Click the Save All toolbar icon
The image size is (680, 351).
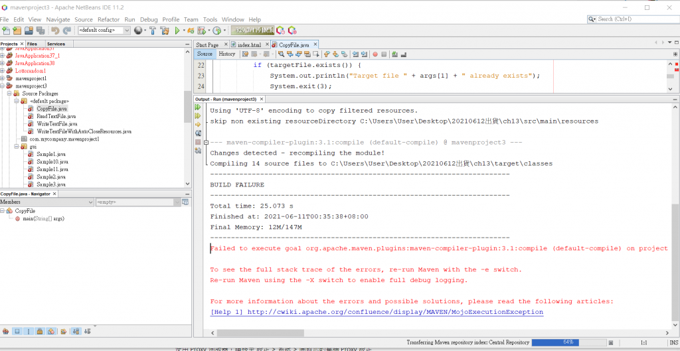[41, 31]
